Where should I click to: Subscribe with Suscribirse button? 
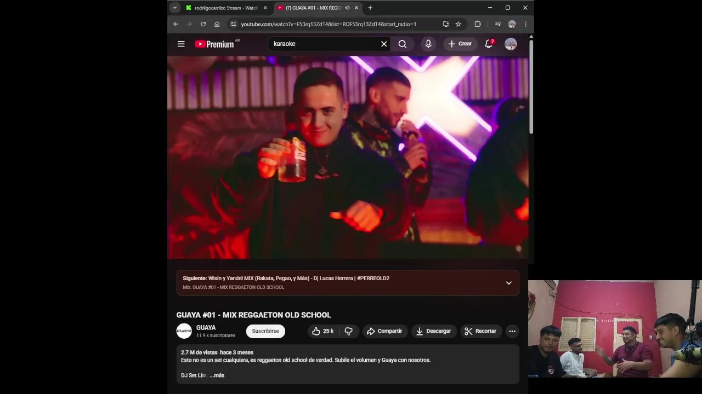pyautogui.click(x=265, y=331)
